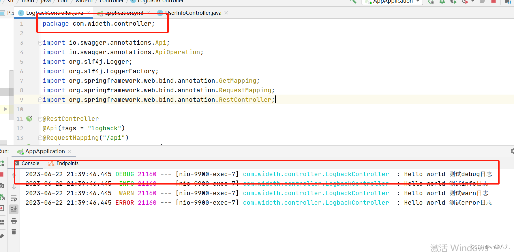Click the left panel vertical scrollbar
Screen dimensions: 514x252
[x=11, y=95]
